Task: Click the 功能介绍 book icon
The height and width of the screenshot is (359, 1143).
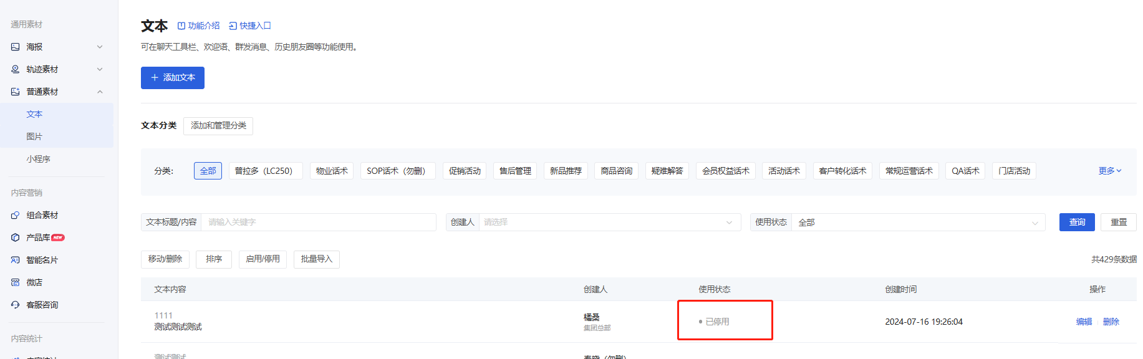Action: (181, 26)
